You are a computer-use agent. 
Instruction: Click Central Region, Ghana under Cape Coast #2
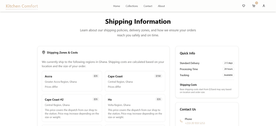(57, 105)
